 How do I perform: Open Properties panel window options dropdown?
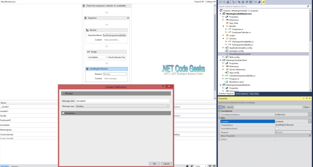304,98
